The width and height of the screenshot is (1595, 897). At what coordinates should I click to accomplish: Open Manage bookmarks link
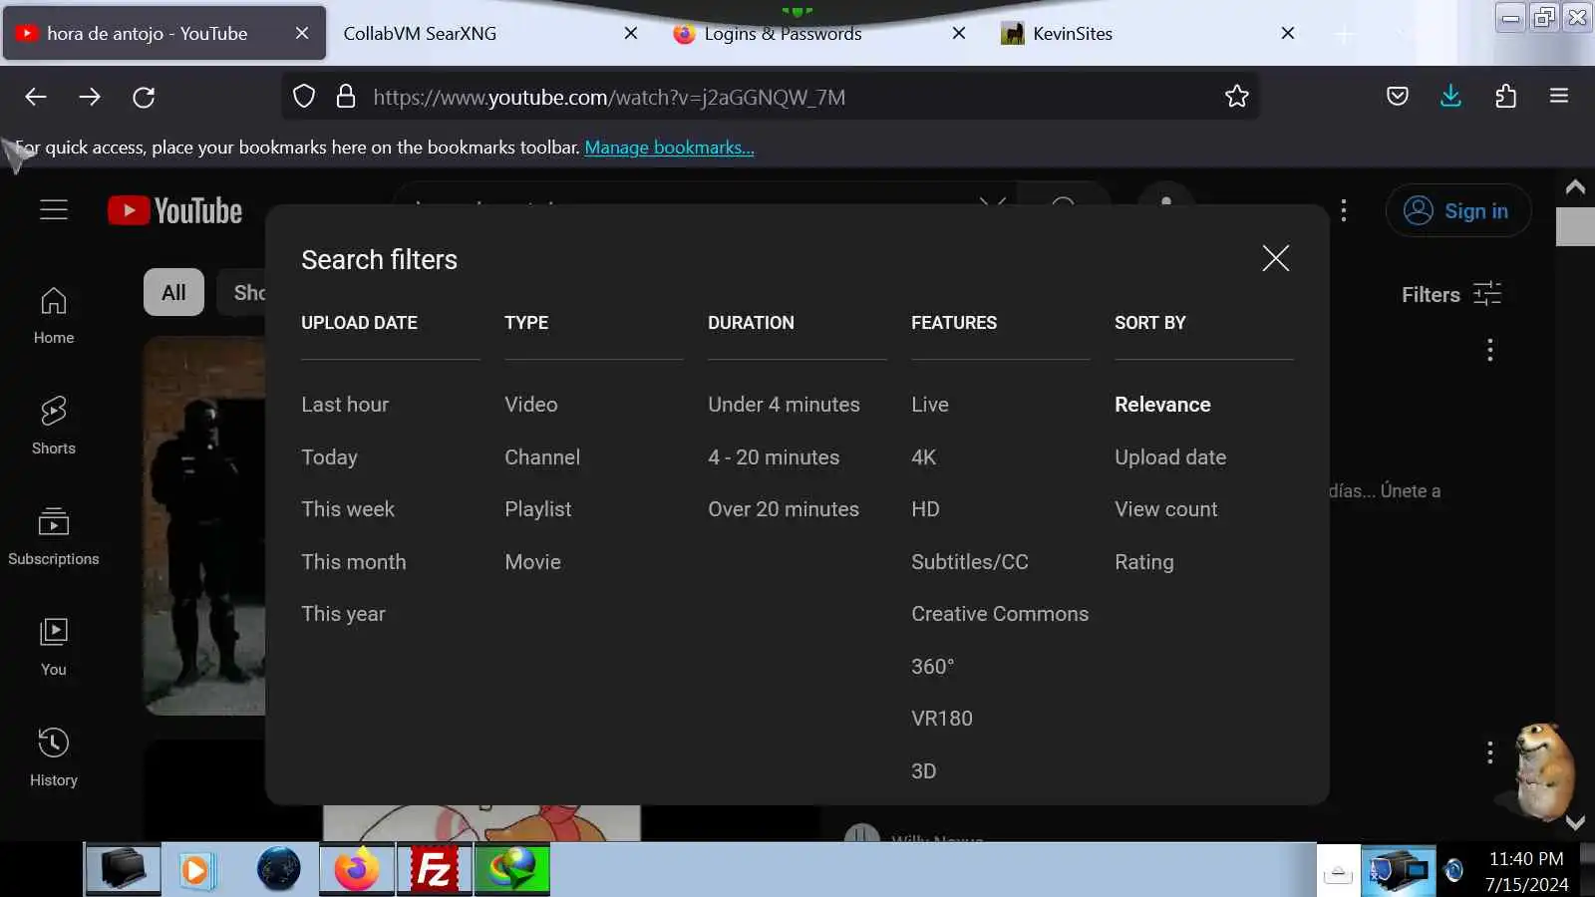click(x=669, y=148)
